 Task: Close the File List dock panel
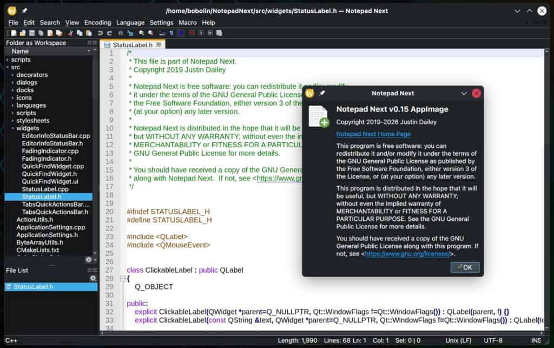95,270
